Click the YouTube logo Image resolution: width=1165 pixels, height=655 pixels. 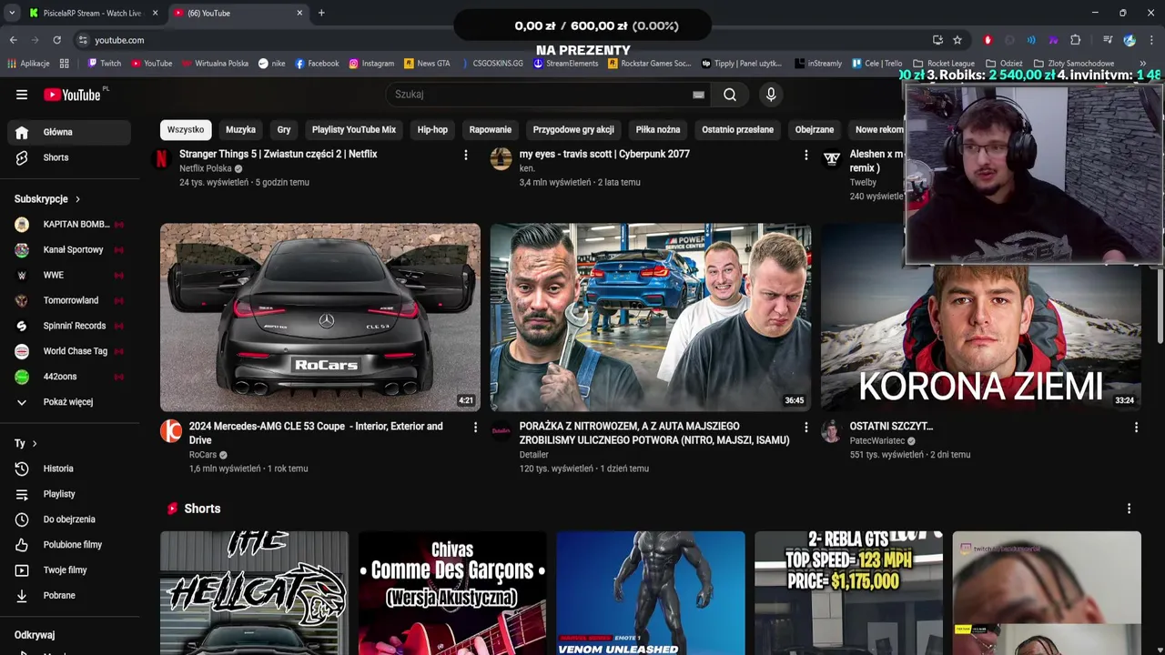tap(72, 95)
